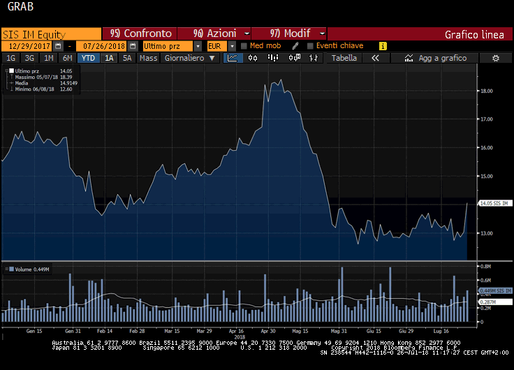Click the Media marker in legend
Viewport: 514px width, 370px height.
click(x=11, y=83)
